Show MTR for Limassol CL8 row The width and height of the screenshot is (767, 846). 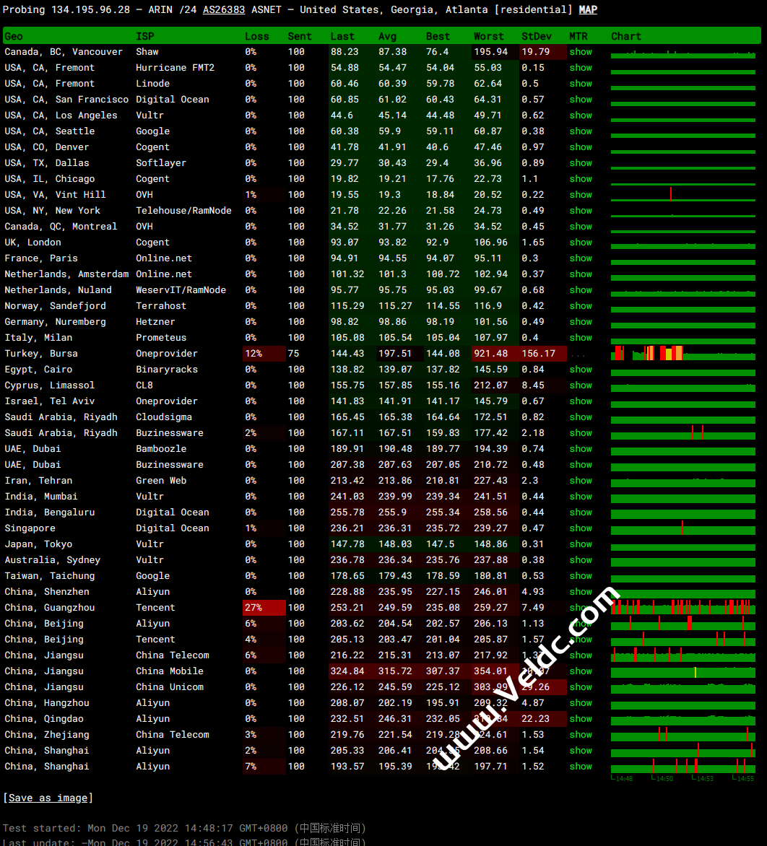[580, 385]
